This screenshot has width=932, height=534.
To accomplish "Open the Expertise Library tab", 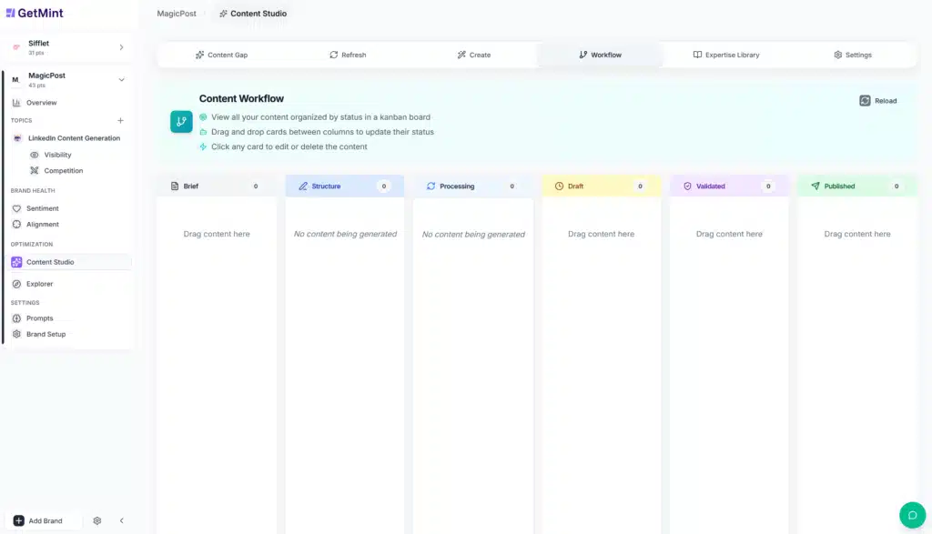I will pos(726,55).
